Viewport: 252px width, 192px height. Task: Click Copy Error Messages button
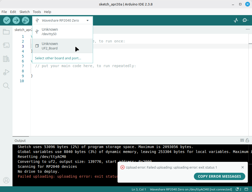(219, 176)
